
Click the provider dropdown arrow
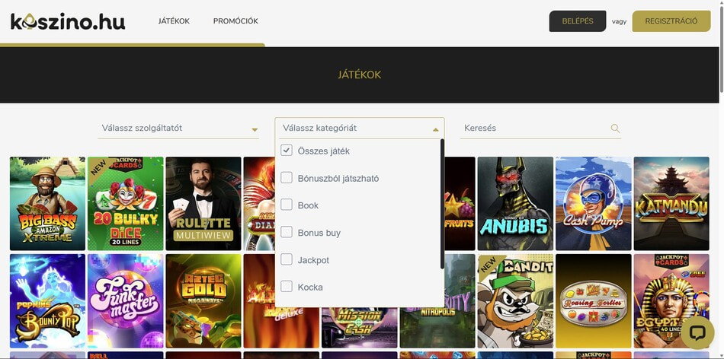(255, 130)
